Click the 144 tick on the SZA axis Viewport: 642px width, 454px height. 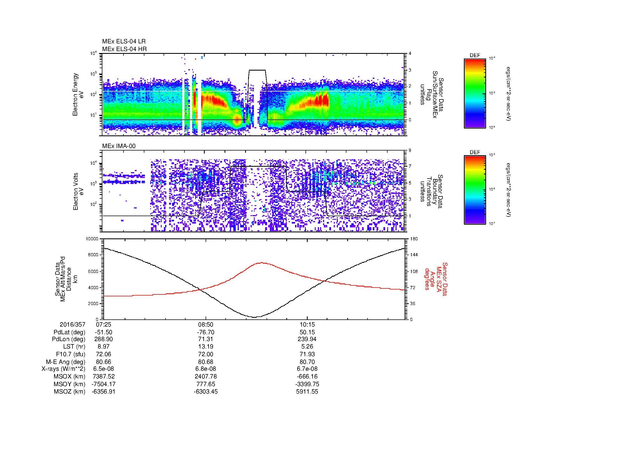click(414, 255)
